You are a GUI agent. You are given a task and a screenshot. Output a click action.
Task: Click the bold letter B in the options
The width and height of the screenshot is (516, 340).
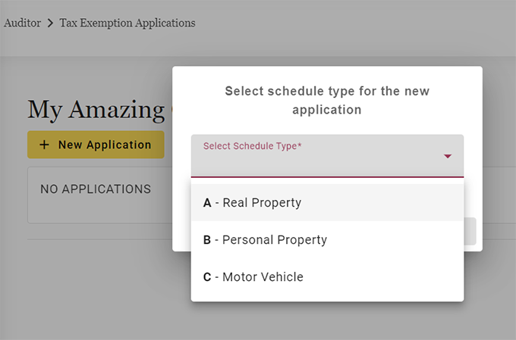point(207,240)
